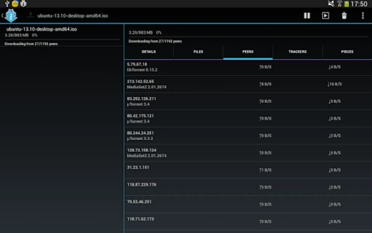Viewport: 372px width, 233px height.
Task: Select ubuntu-13.10-desktop-amd64.iso in torrent list
Action: (x=61, y=36)
